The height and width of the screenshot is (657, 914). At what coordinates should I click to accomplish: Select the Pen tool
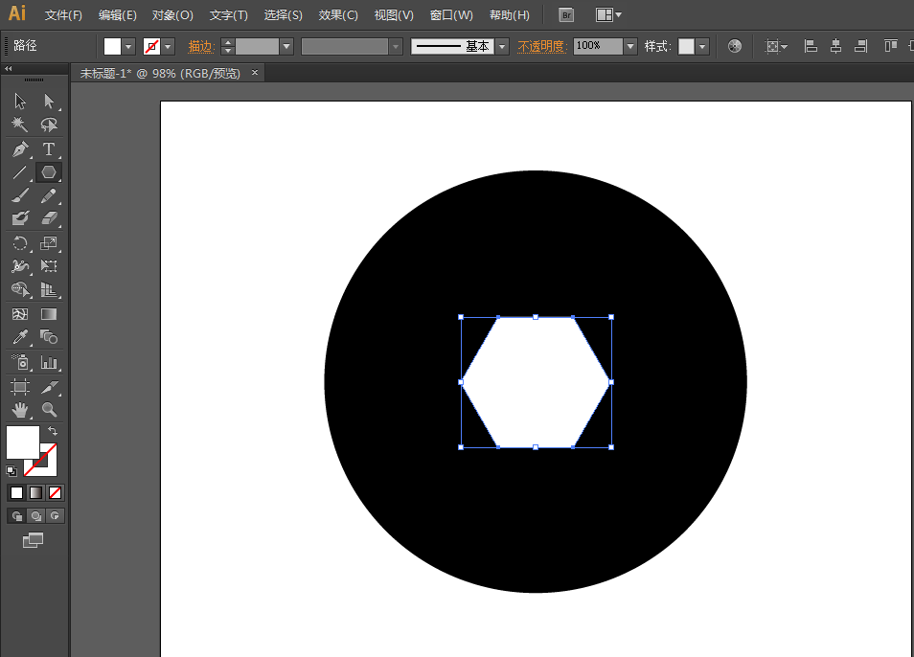pos(19,148)
